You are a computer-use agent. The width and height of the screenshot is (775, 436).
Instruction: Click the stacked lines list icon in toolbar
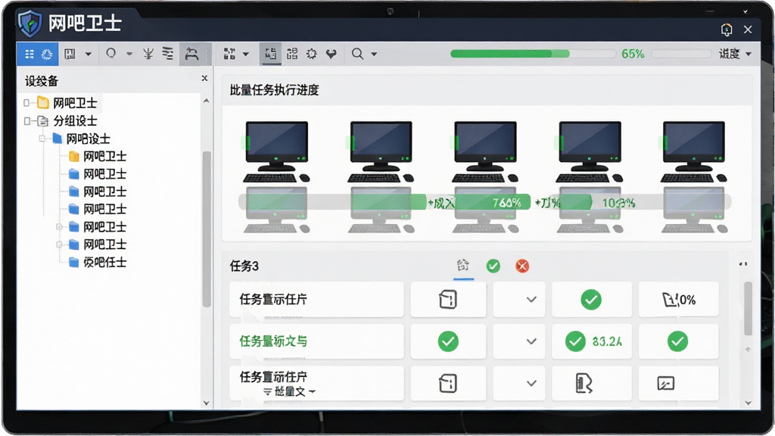(168, 54)
